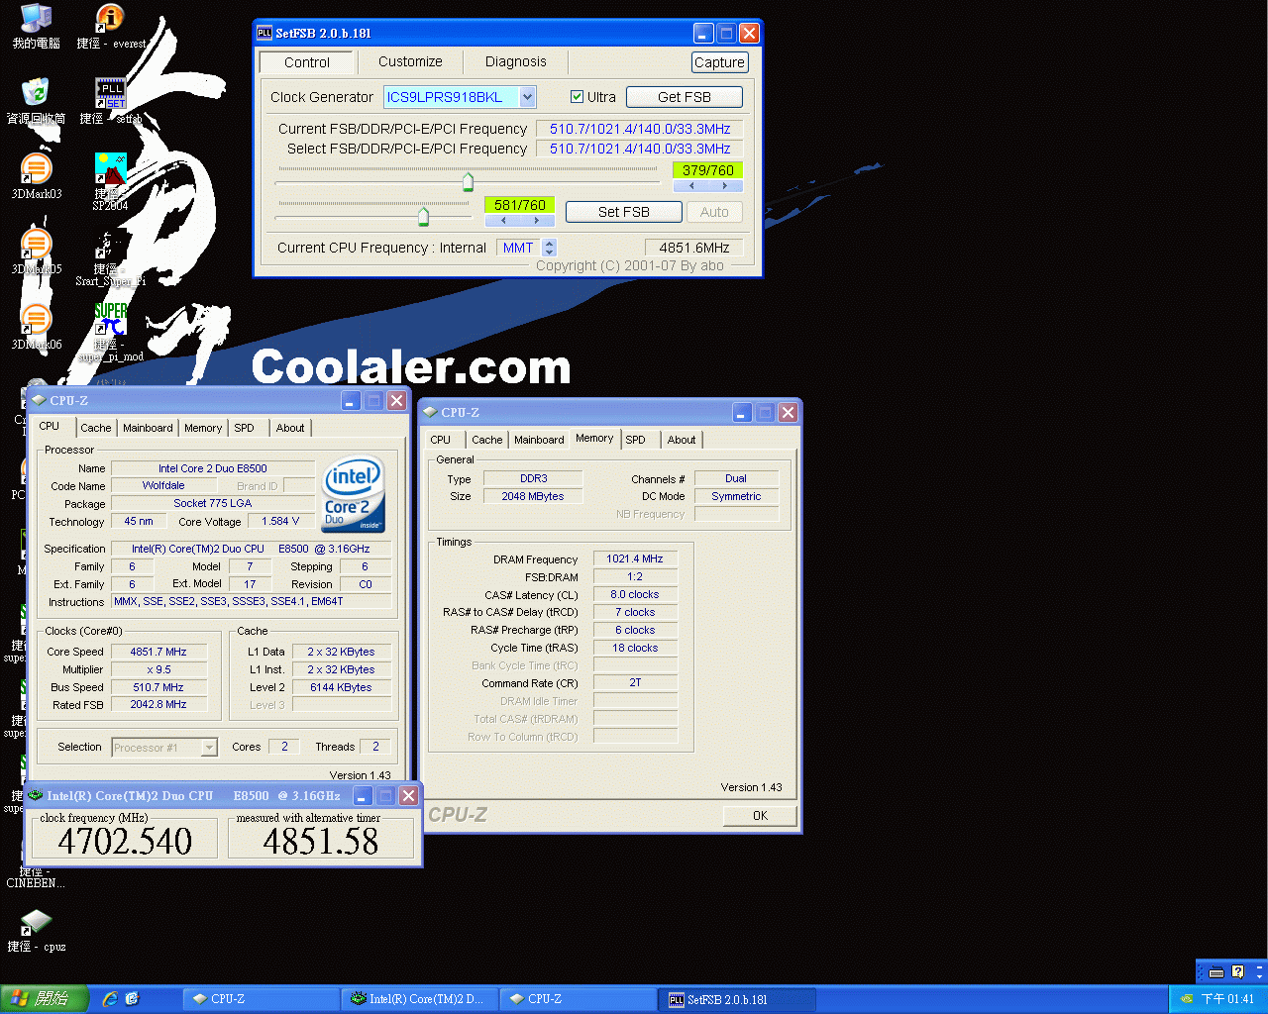Click Internet Explorer quick launch icon
1268x1014 pixels.
tap(110, 999)
